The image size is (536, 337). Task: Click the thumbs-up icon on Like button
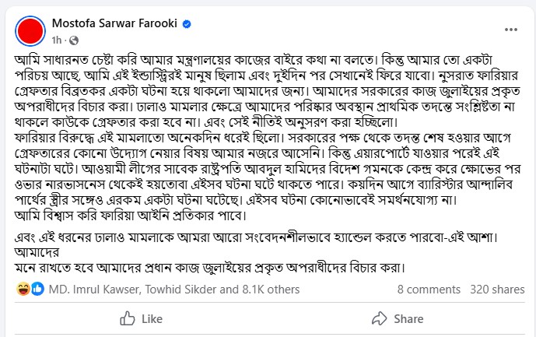click(x=128, y=318)
